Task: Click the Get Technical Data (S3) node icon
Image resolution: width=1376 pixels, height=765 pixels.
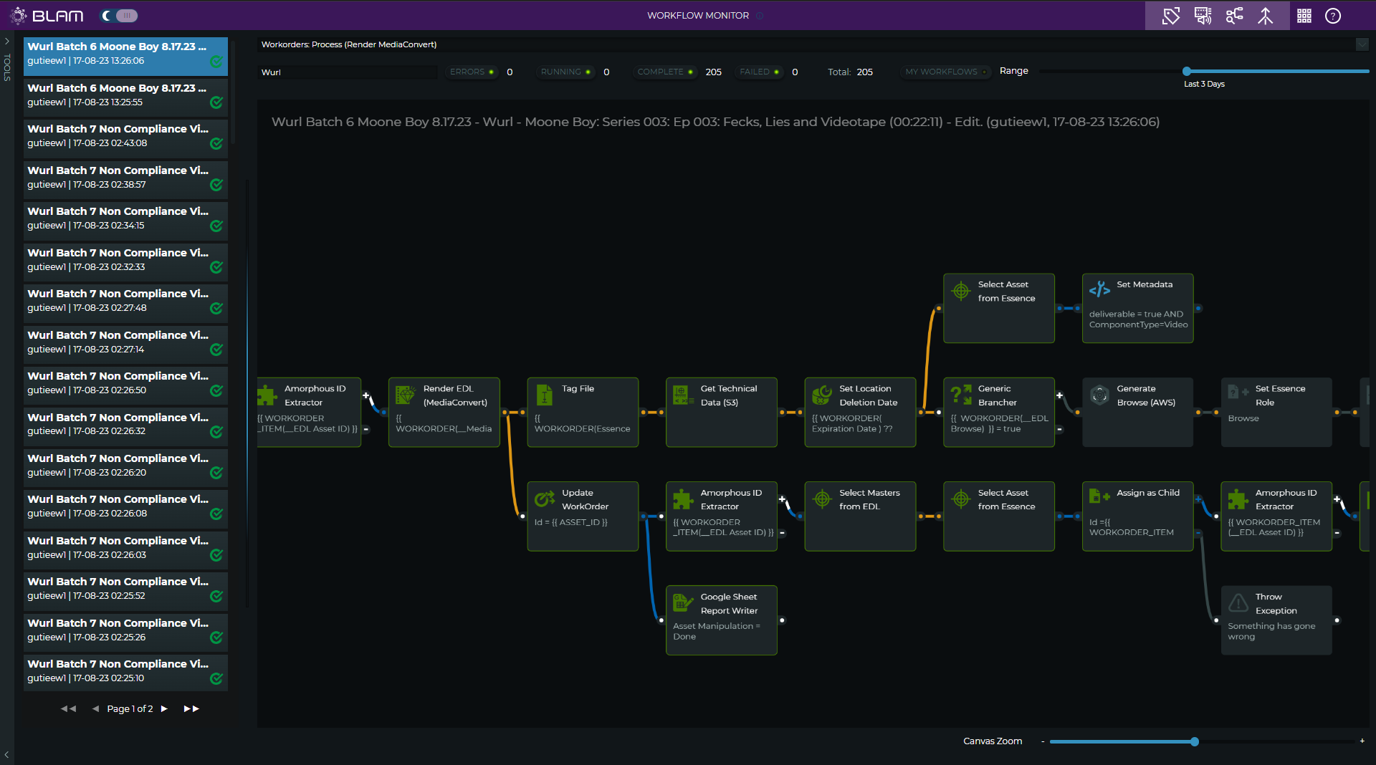Action: tap(683, 395)
